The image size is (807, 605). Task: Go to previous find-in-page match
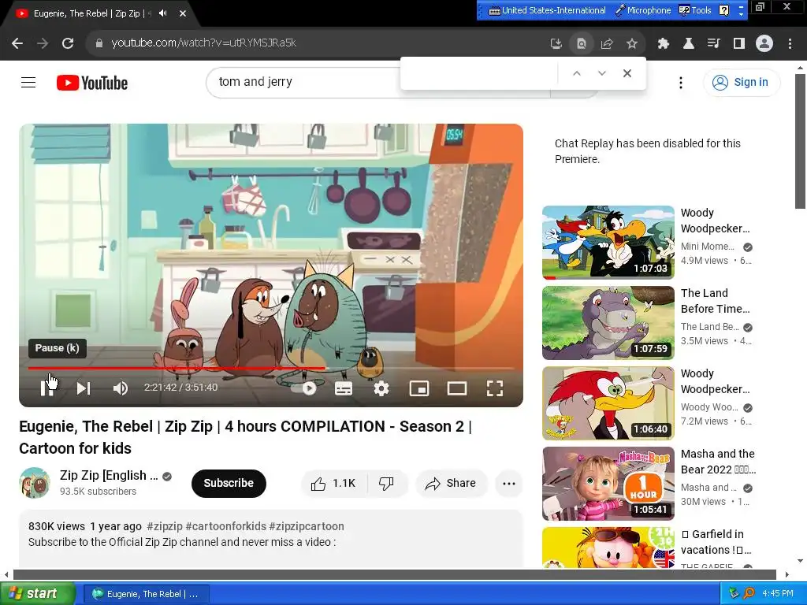coord(576,73)
